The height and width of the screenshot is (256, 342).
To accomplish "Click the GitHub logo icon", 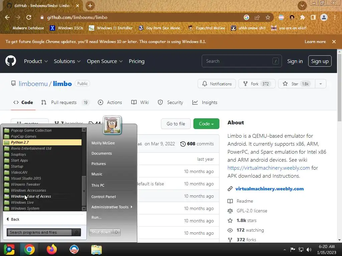I will 10,61.
